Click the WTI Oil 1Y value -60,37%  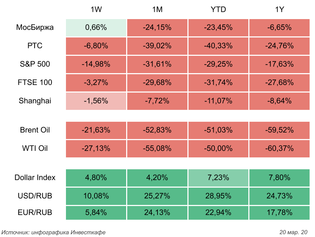tap(279, 148)
